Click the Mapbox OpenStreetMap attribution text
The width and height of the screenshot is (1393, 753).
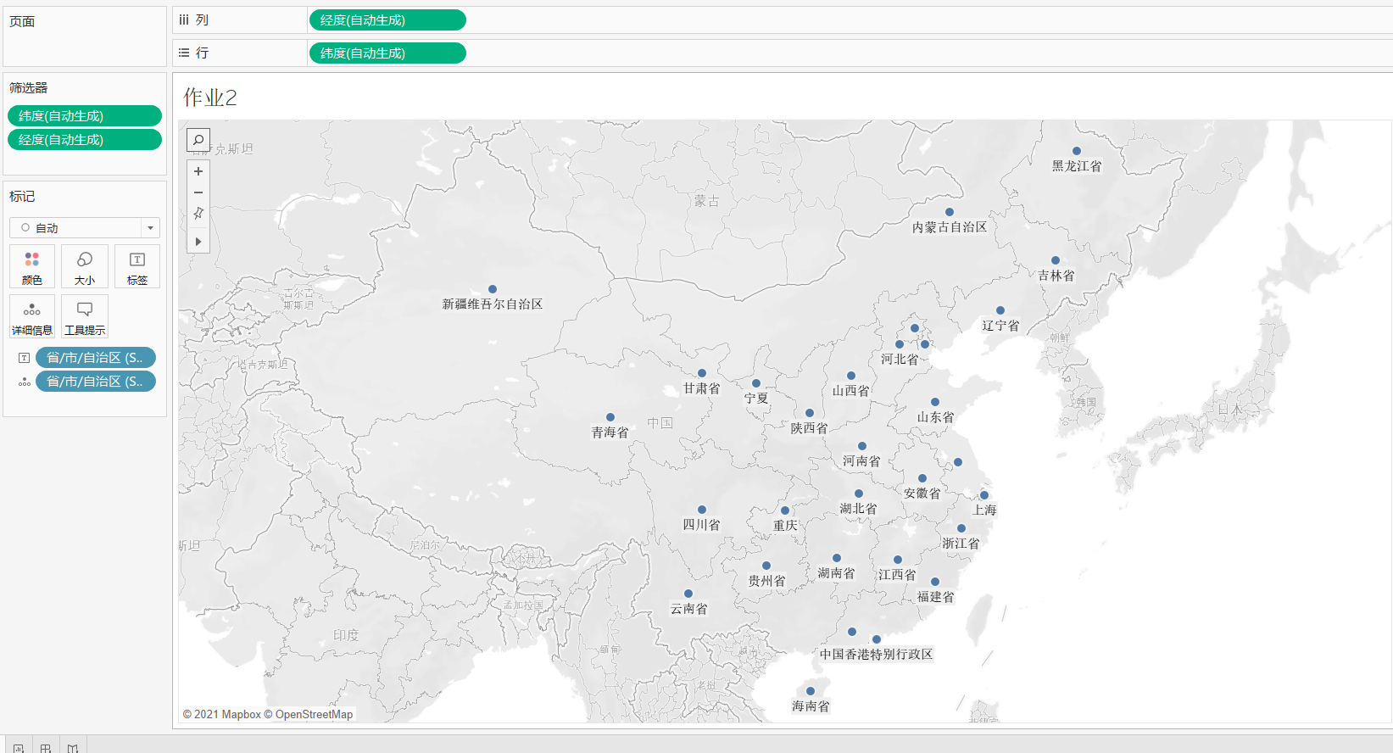[268, 714]
